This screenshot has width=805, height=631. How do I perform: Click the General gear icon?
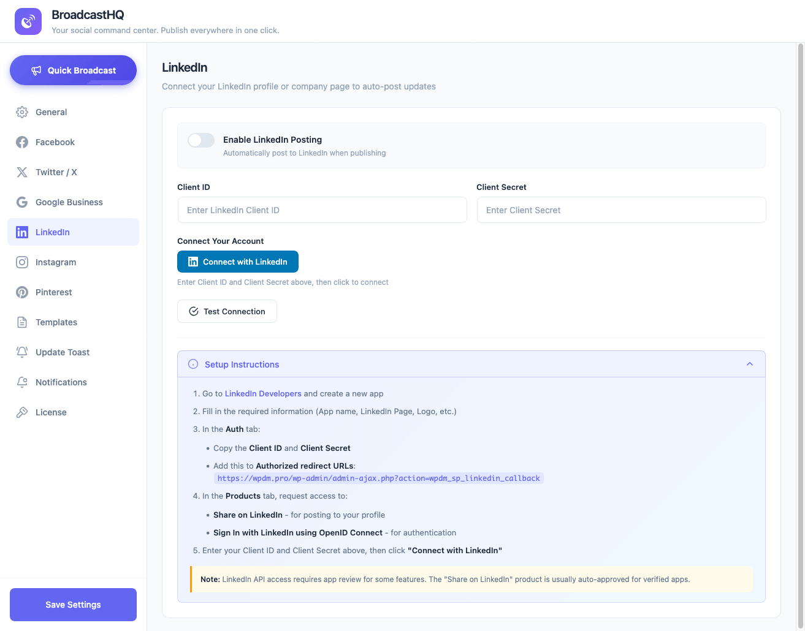22,112
